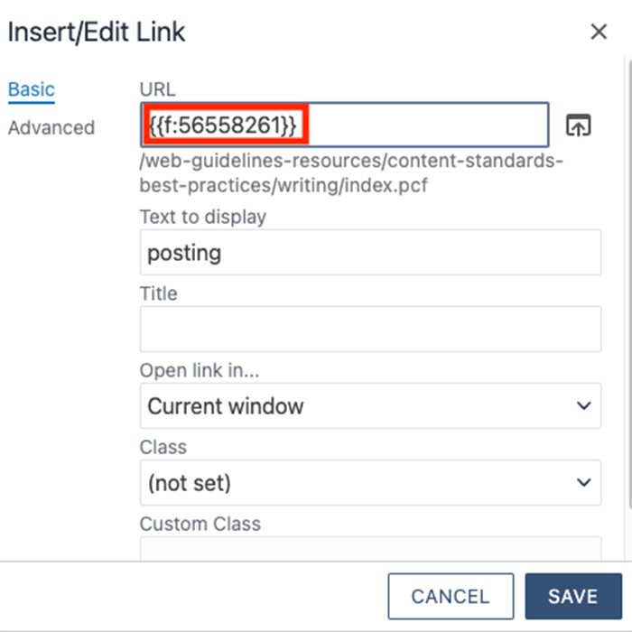632x632 pixels.
Task: Click the chevron arrow on the Class dropdown
Action: pyautogui.click(x=583, y=482)
